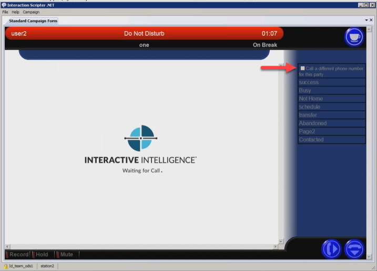Toggle the Hold button
This screenshot has width=377, height=271.
(40, 255)
